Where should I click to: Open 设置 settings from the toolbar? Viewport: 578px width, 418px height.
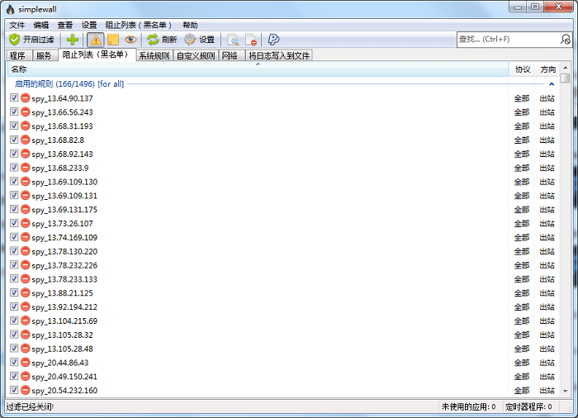point(198,39)
